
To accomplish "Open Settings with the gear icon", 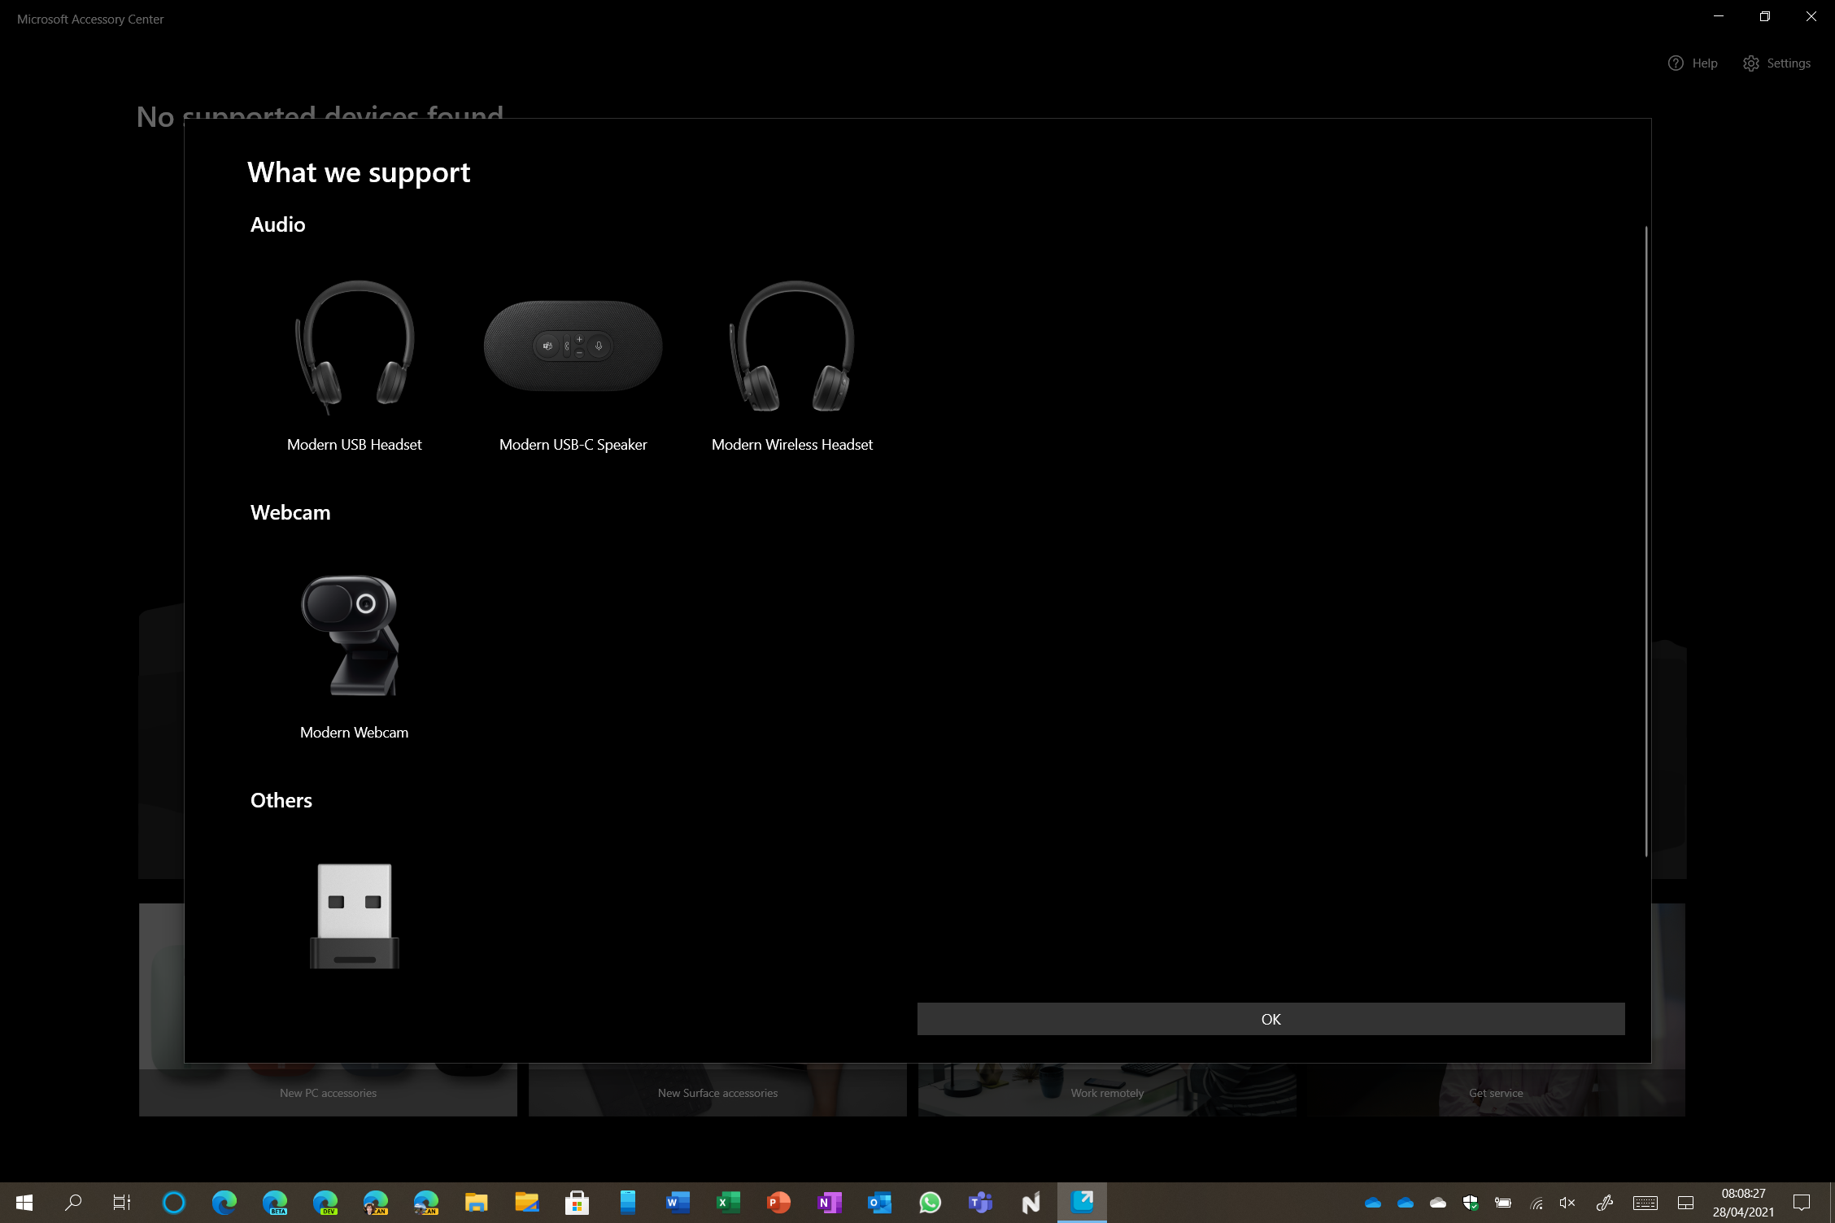I will [x=1776, y=63].
